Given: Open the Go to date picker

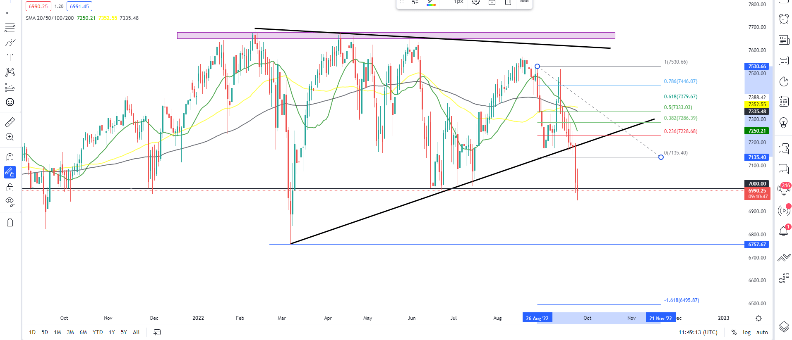Looking at the screenshot, I should 157,332.
